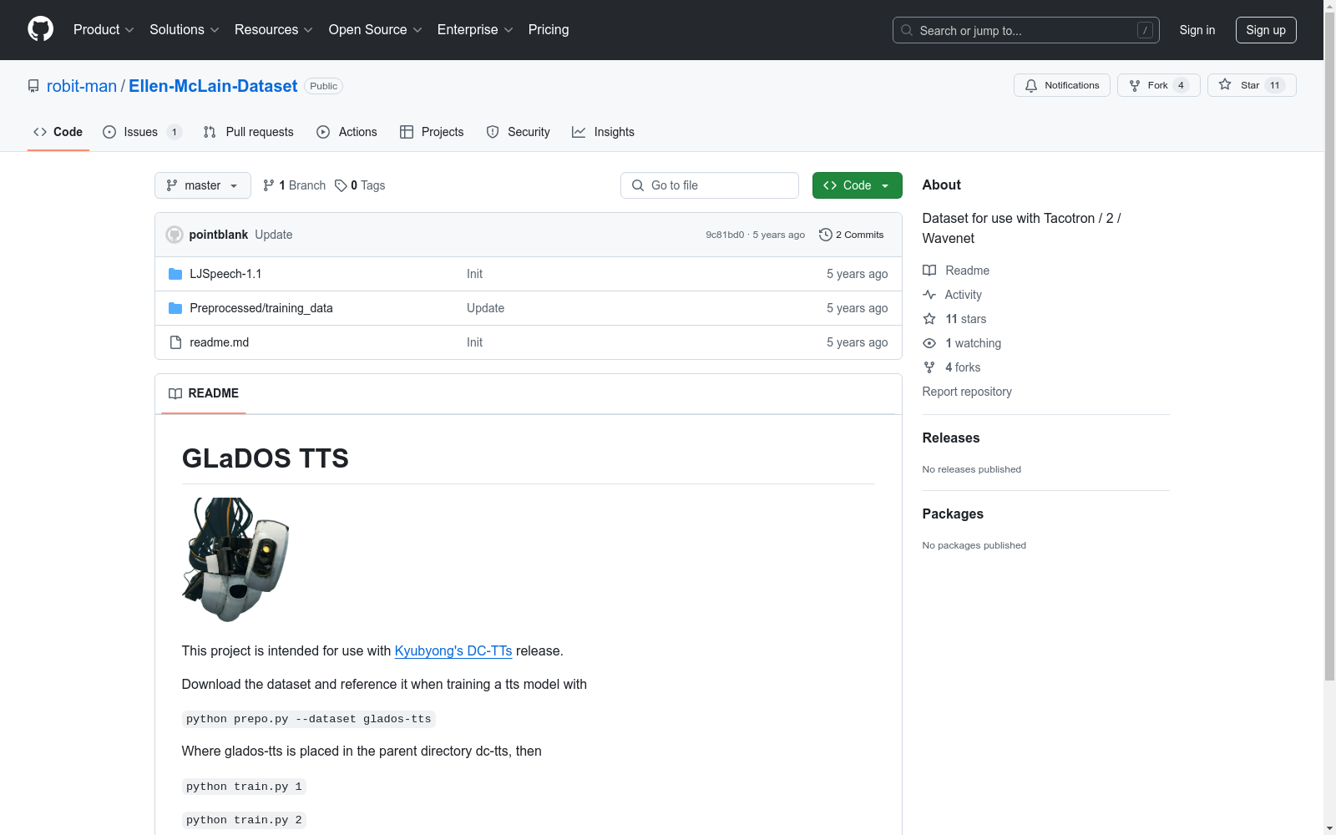Click the readme.md file icon
Screen dimensions: 1336x835
[175, 342]
